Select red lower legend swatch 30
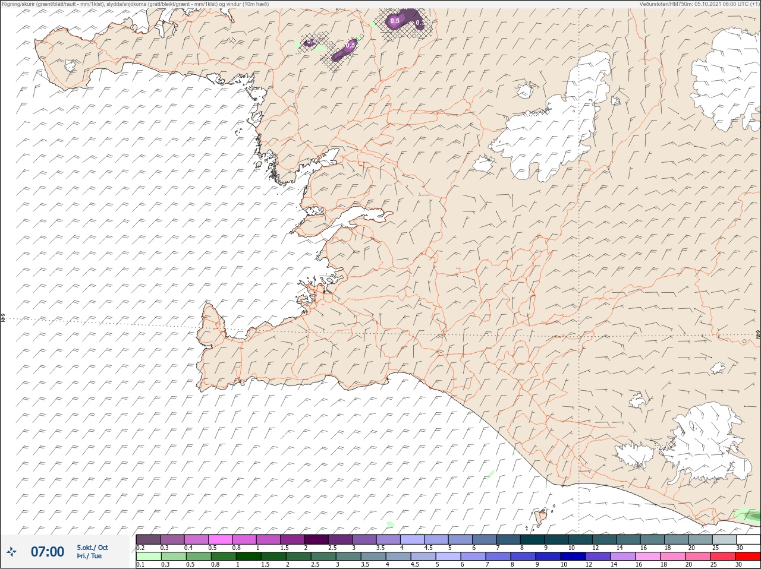The image size is (761, 569). (747, 557)
